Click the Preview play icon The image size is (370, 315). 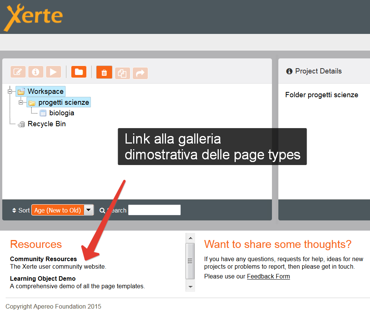[54, 72]
